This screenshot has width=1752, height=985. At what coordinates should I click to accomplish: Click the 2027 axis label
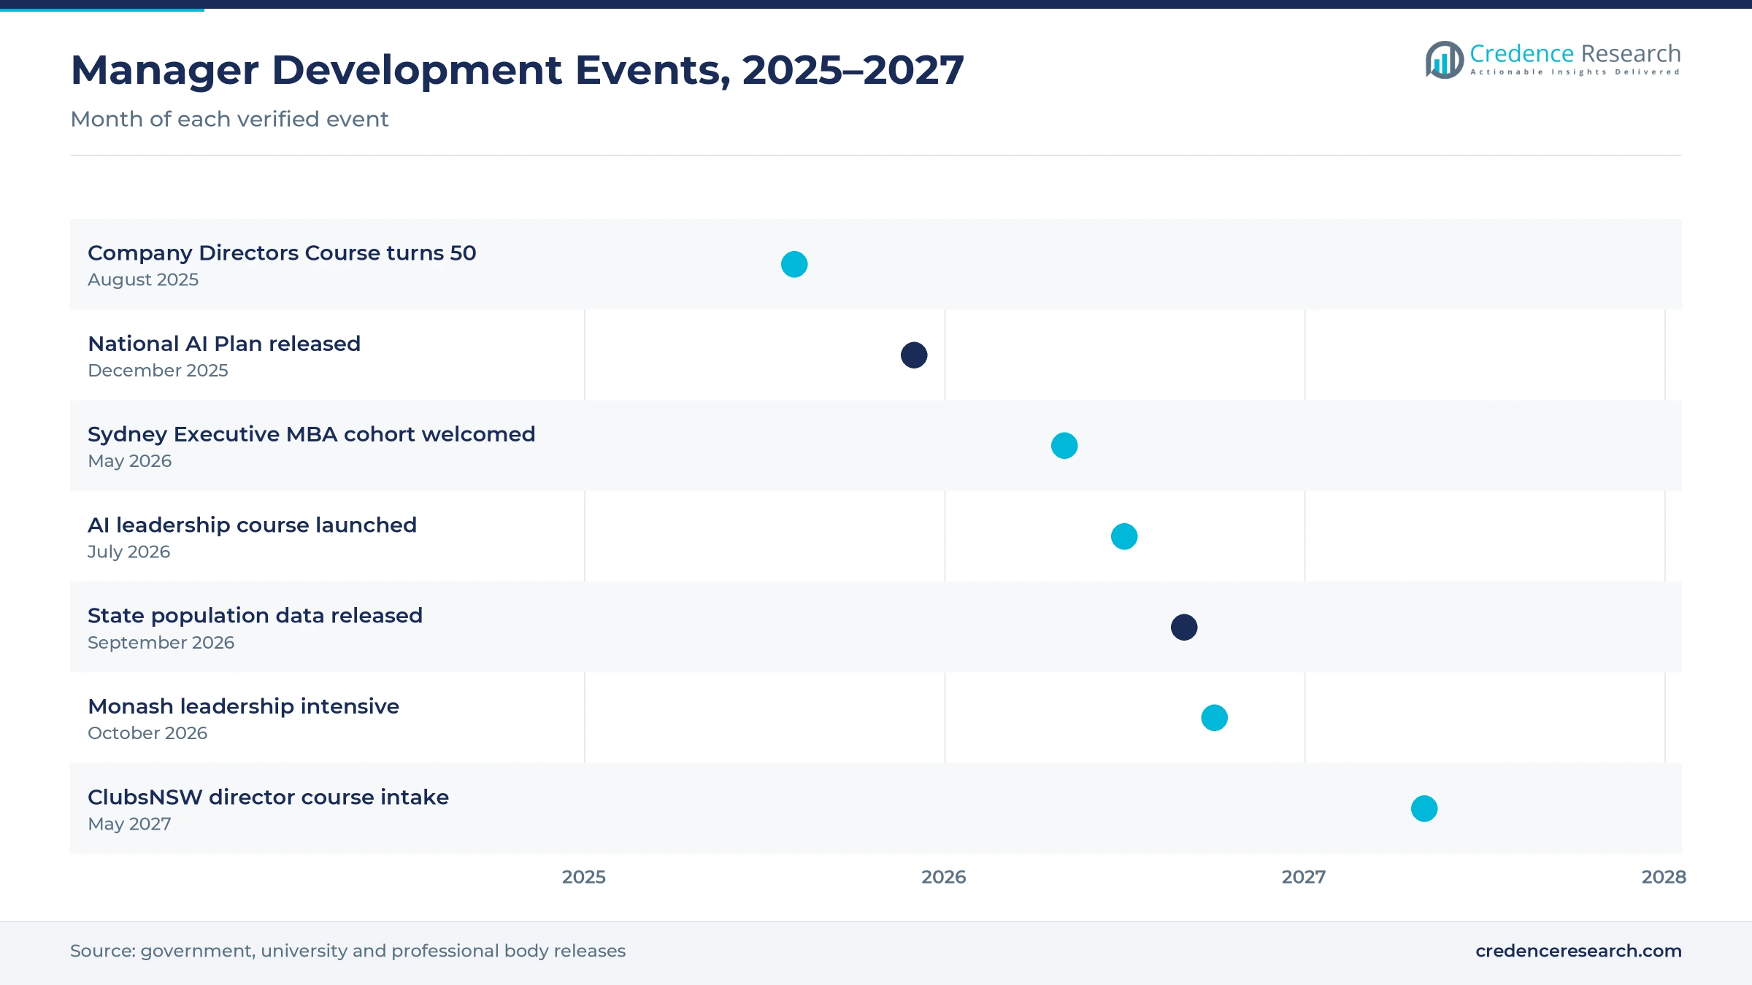(1304, 877)
